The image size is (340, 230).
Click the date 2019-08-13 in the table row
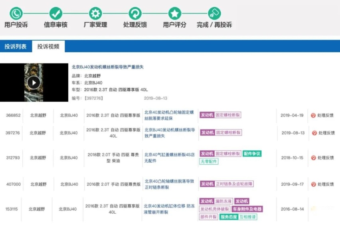(x=293, y=133)
